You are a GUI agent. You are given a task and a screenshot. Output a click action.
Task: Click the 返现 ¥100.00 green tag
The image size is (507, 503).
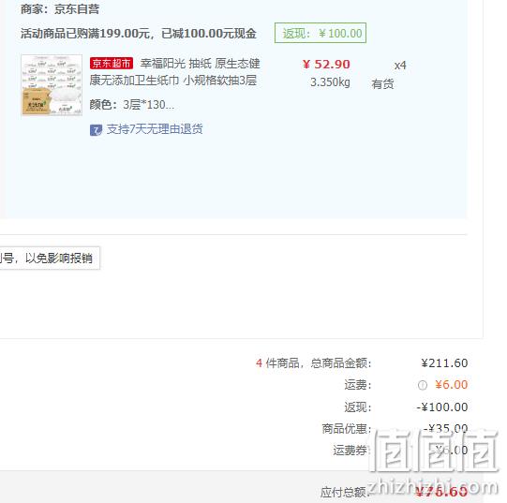pyautogui.click(x=321, y=33)
